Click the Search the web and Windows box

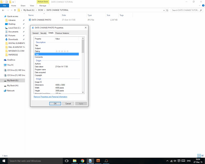pos(35,161)
